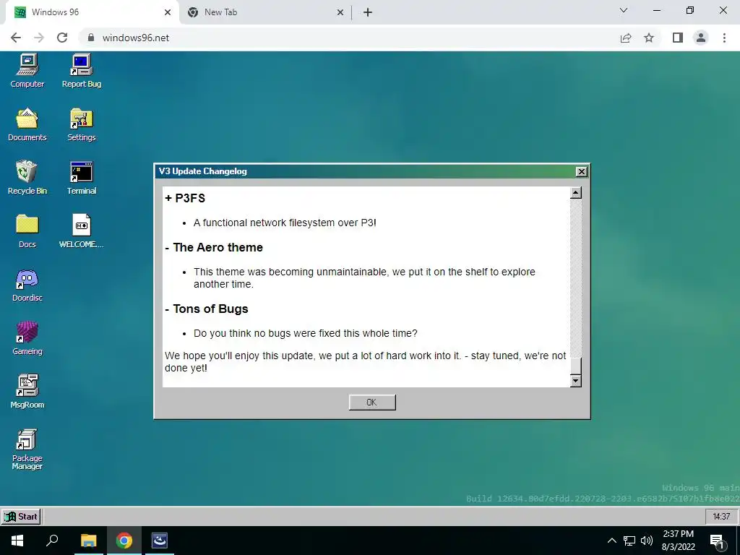The width and height of the screenshot is (740, 555).
Task: Click OK in the changelog dialog
Action: coord(372,402)
